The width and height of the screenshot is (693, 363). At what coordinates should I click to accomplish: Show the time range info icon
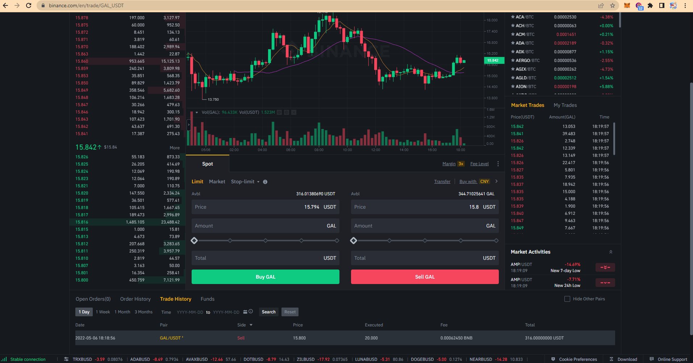point(251,311)
